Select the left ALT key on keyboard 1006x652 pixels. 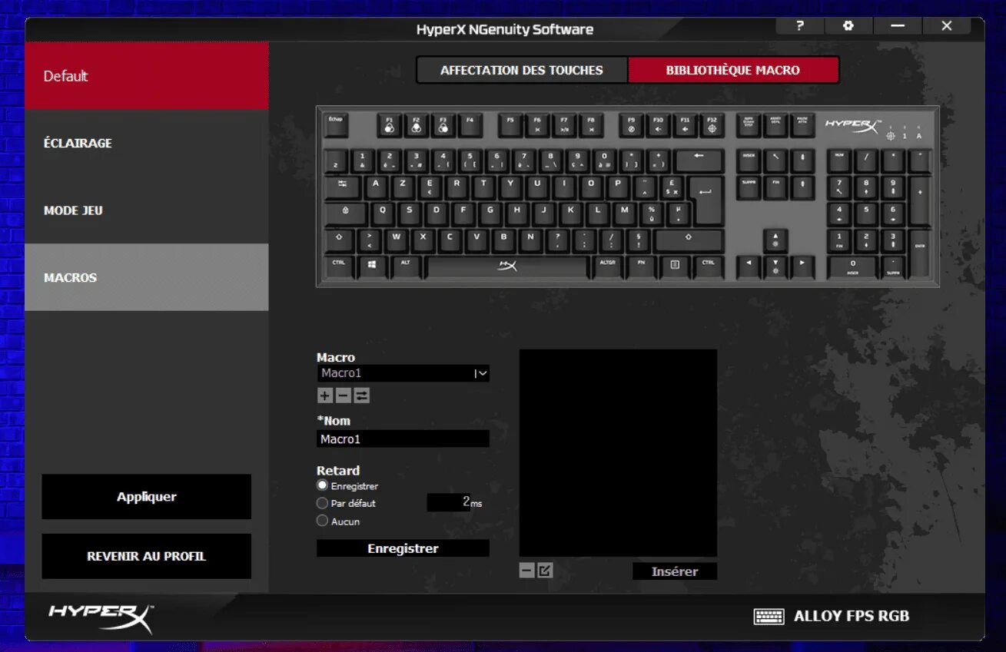point(406,265)
